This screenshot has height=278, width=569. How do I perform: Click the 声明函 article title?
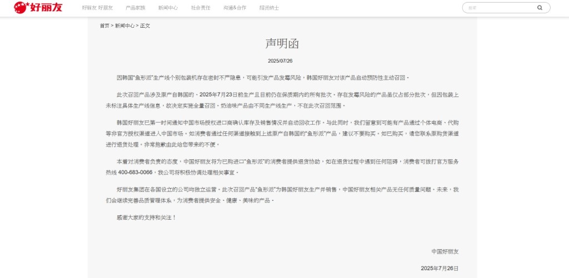[282, 44]
